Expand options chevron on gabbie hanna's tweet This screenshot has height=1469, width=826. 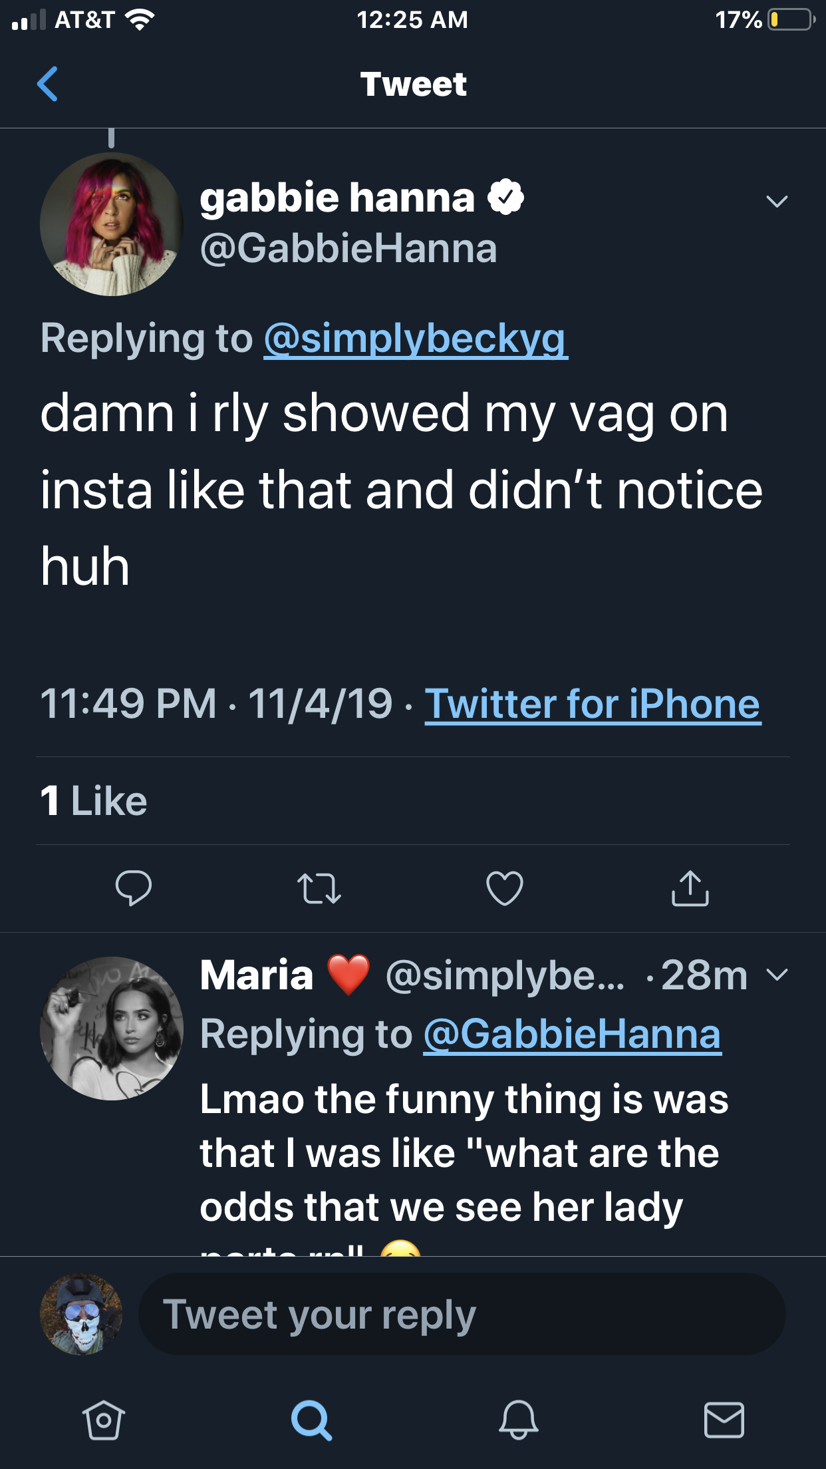point(777,201)
